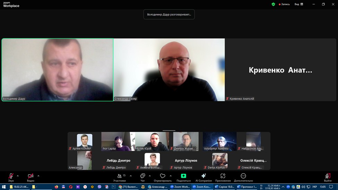Open the Участники participants panel

pos(119,178)
